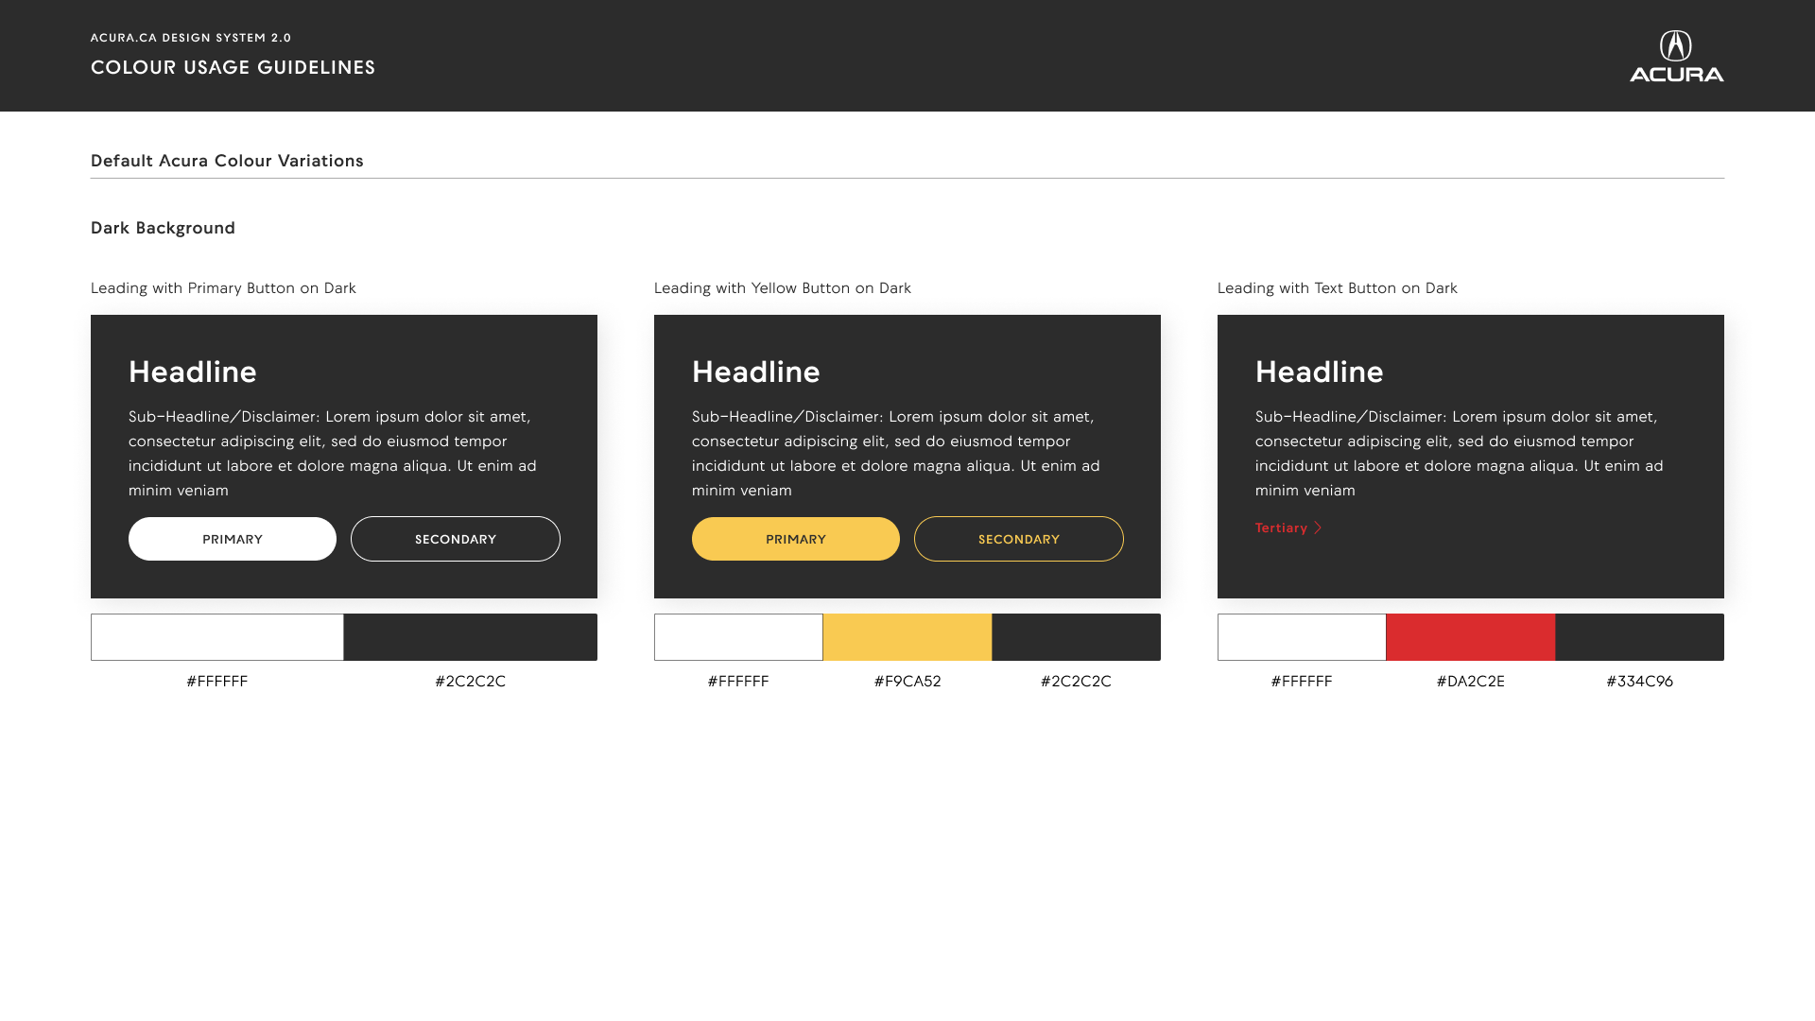The height and width of the screenshot is (1021, 1815).
Task: Click the Sub-Headline paragraph in the Yellow Button card
Action: pyautogui.click(x=896, y=454)
